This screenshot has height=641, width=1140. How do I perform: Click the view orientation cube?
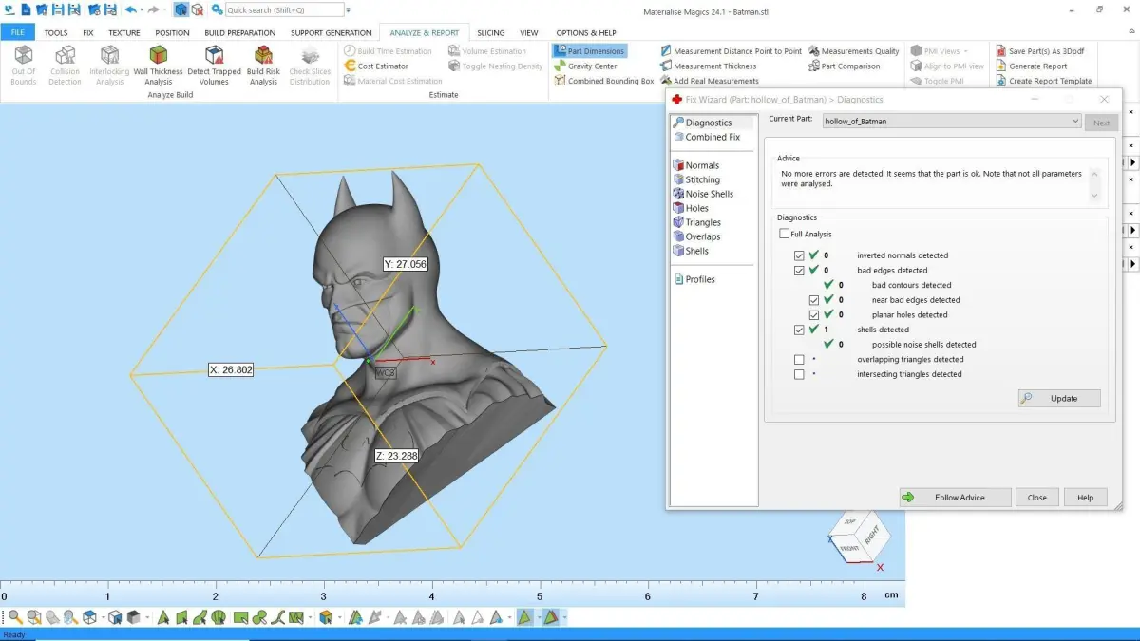coord(858,537)
